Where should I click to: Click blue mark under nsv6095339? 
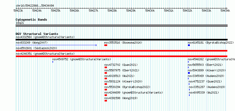(189, 95)
